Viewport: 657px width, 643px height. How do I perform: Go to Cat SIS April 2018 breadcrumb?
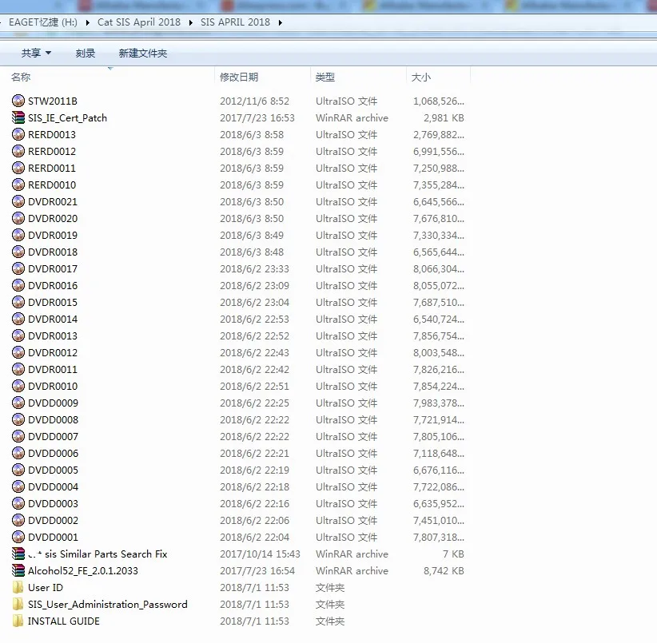click(x=139, y=22)
